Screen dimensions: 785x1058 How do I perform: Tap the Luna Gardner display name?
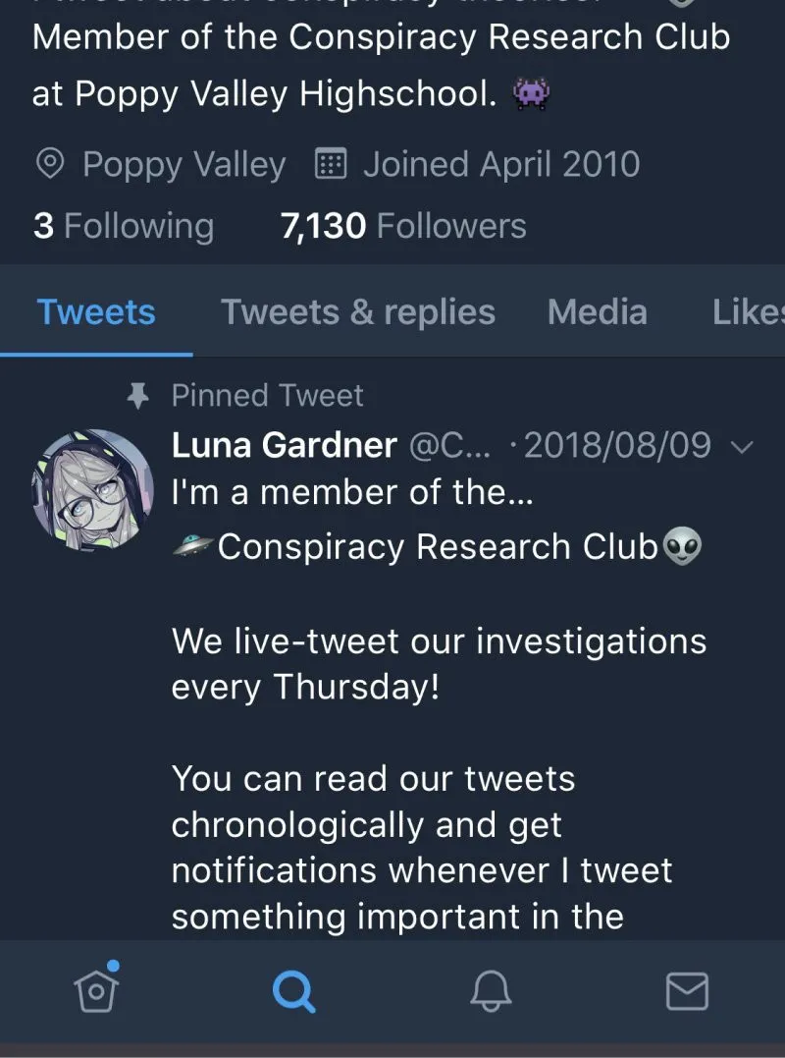click(285, 445)
